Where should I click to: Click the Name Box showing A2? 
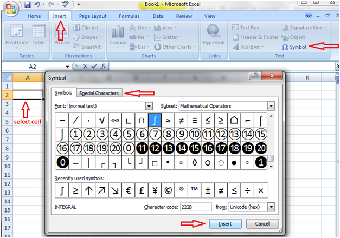point(33,67)
